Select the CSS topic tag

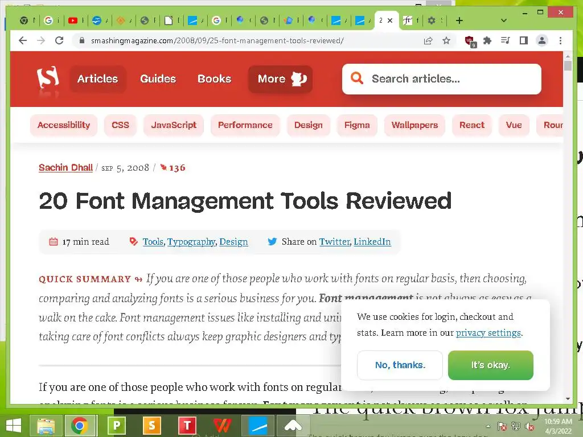121,125
